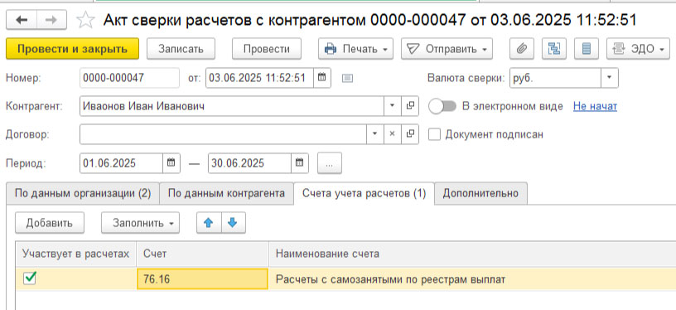Screen dimensions: 676x310
Task: Open the Не начат link
Action: 595,106
